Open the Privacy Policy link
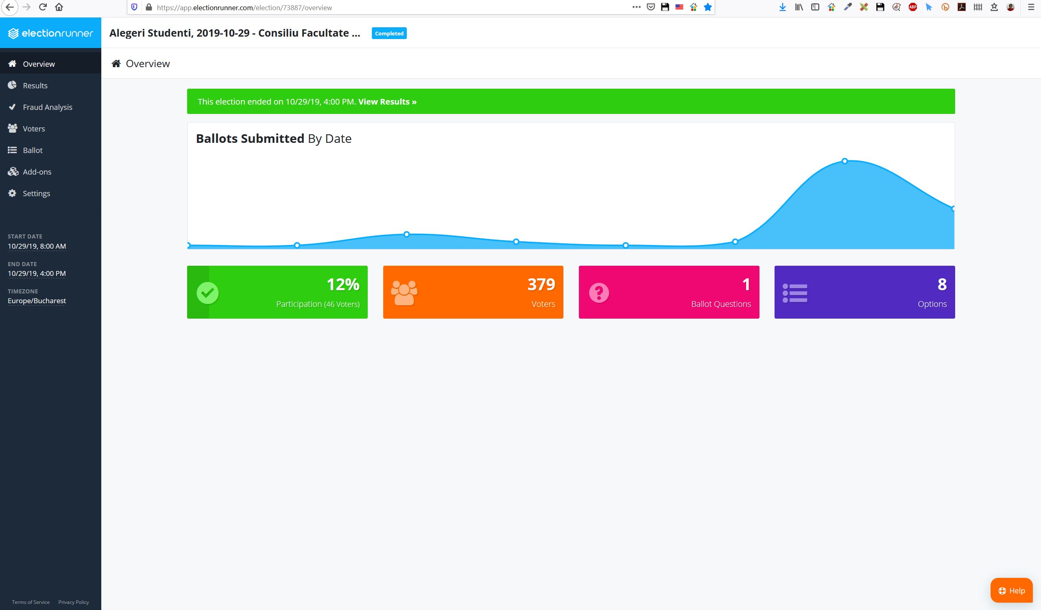Screen dimensions: 1041x610 [x=74, y=602]
